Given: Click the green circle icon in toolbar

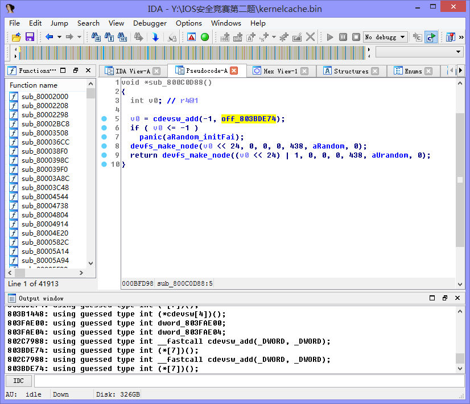Looking at the screenshot, I should [x=205, y=37].
